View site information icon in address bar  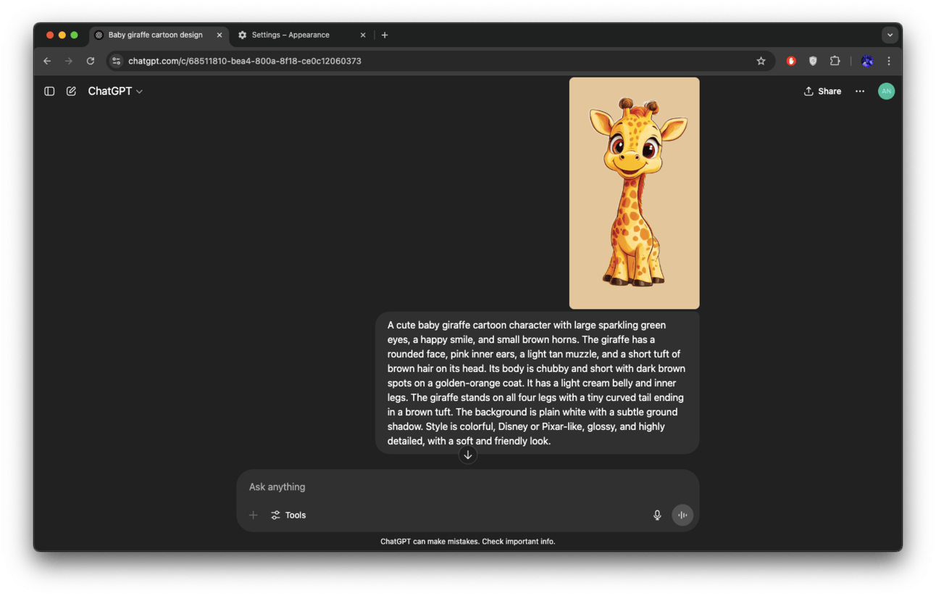(x=116, y=61)
